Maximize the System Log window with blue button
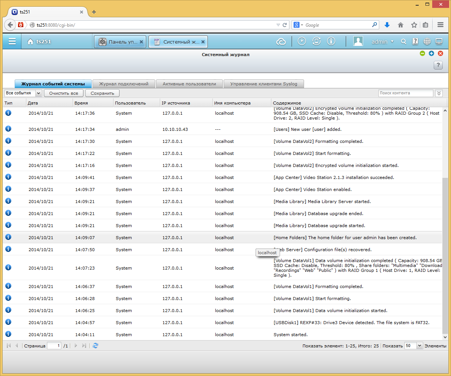The width and height of the screenshot is (451, 376). click(x=431, y=53)
